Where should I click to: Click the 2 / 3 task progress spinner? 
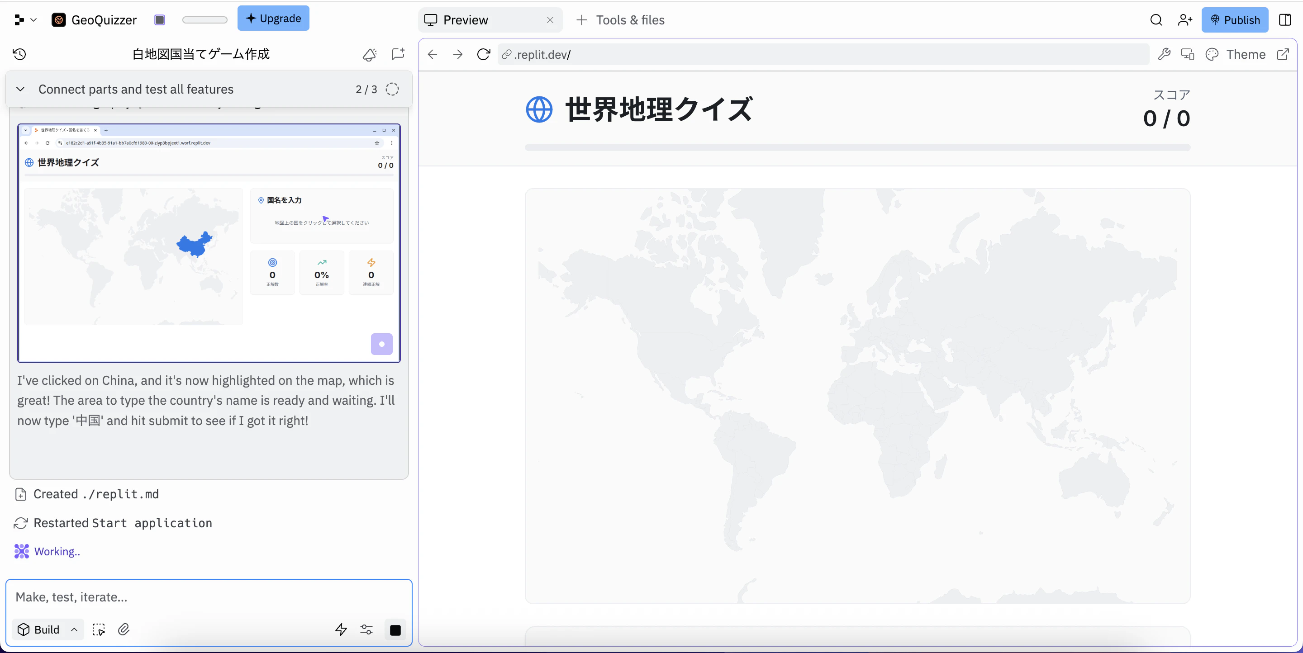[x=392, y=89]
